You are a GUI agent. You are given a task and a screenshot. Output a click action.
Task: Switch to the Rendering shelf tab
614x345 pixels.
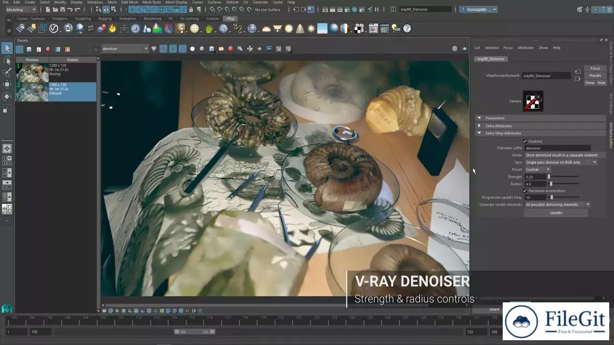[x=152, y=19]
